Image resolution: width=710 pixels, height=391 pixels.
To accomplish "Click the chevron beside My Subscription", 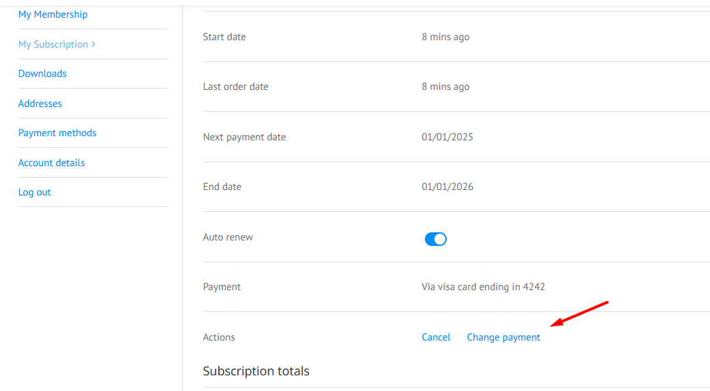I will click(x=93, y=44).
